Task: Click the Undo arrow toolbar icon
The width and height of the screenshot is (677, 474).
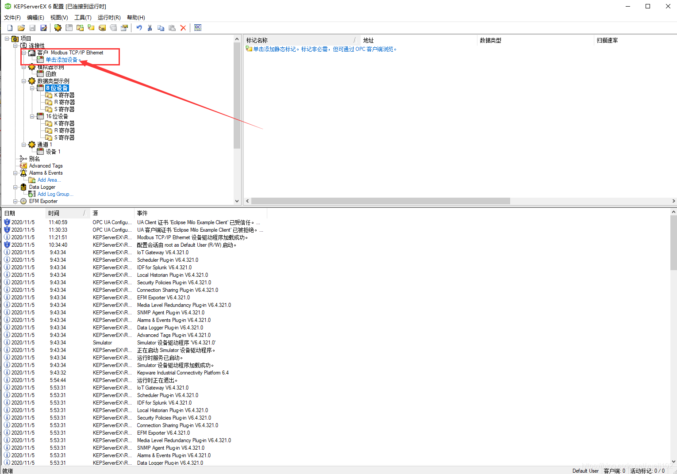Action: [139, 28]
